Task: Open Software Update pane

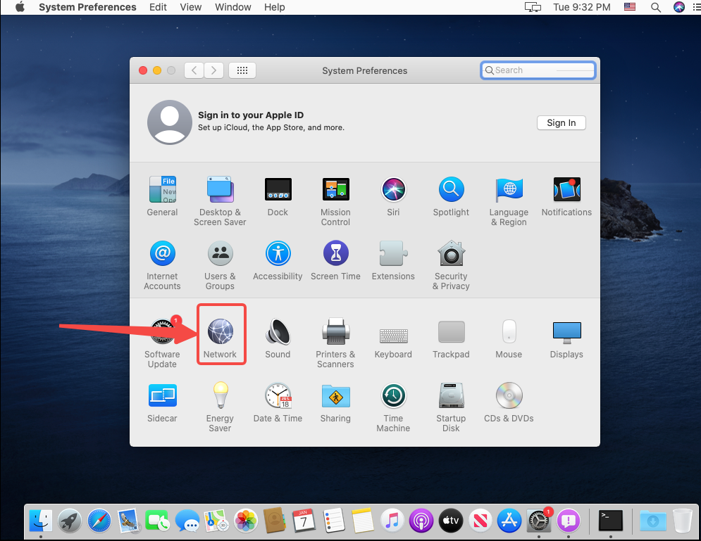Action: pos(162,343)
